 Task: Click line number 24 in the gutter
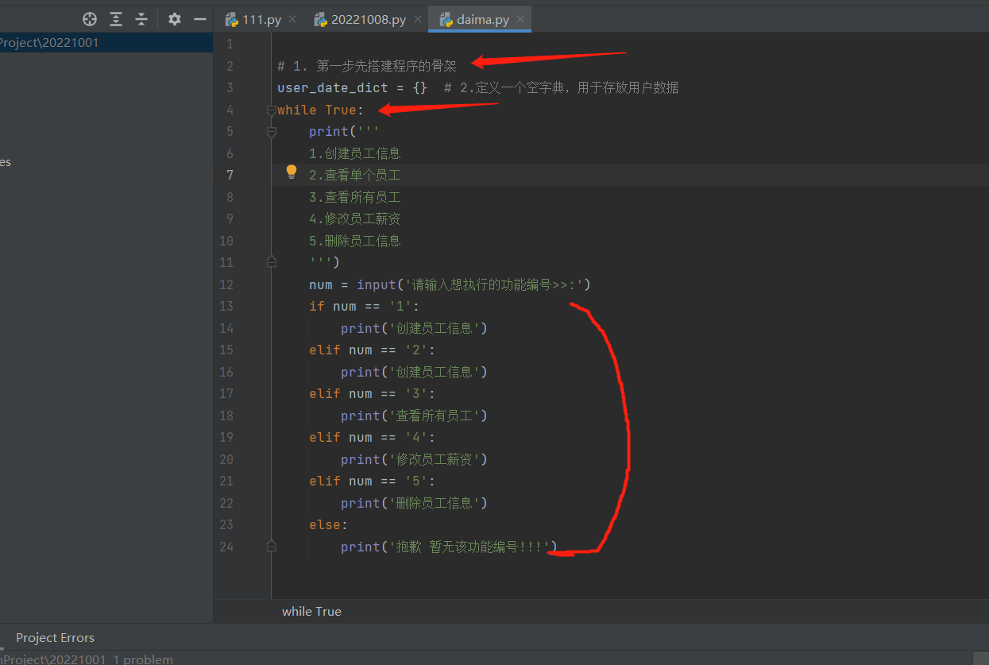226,547
